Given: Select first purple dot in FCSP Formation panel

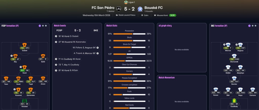Looking at the screenshot, I should [40, 26].
